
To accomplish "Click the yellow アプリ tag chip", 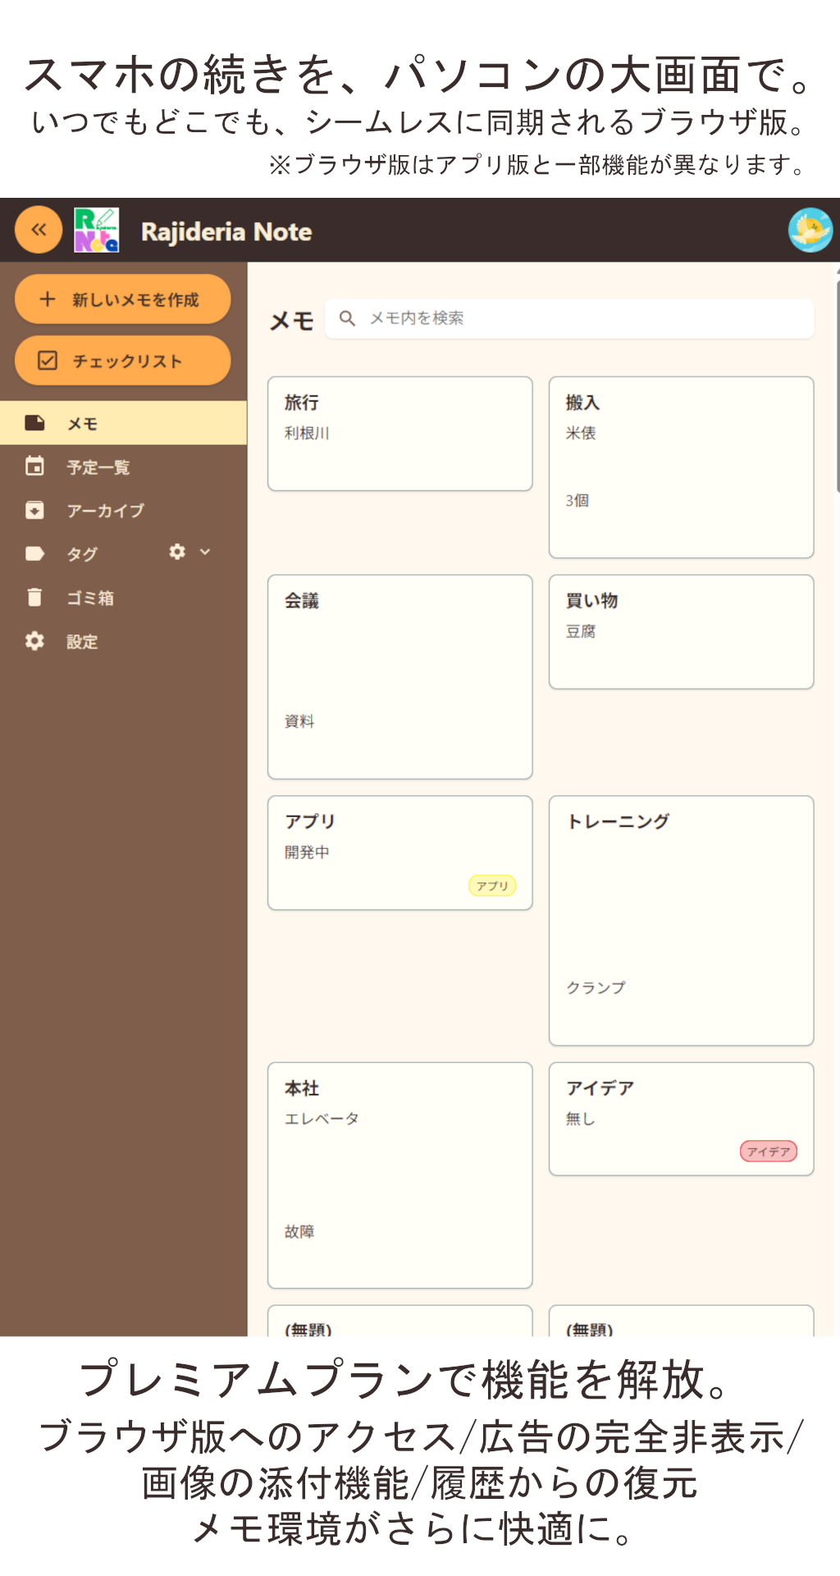I will 492,886.
